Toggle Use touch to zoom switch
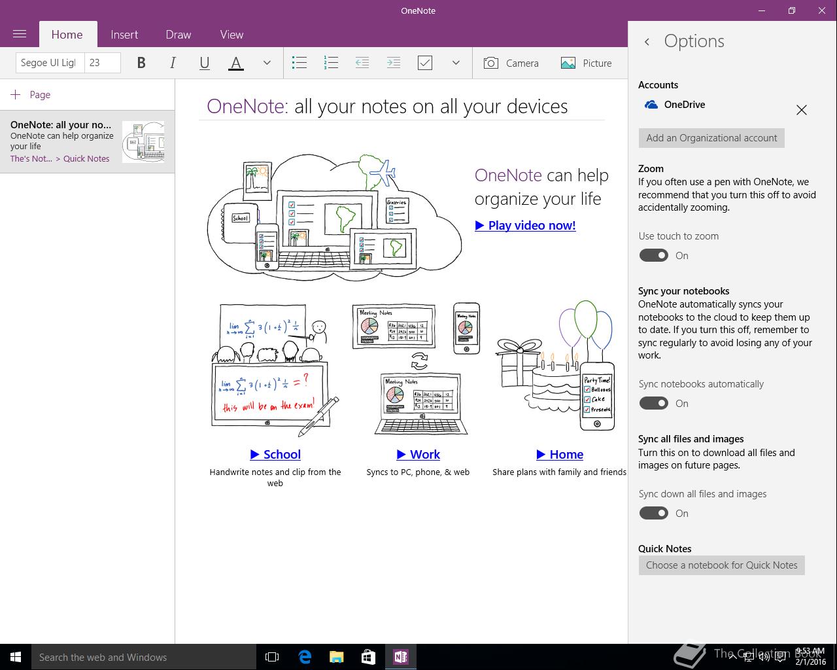This screenshot has height=670, width=837. 653,255
